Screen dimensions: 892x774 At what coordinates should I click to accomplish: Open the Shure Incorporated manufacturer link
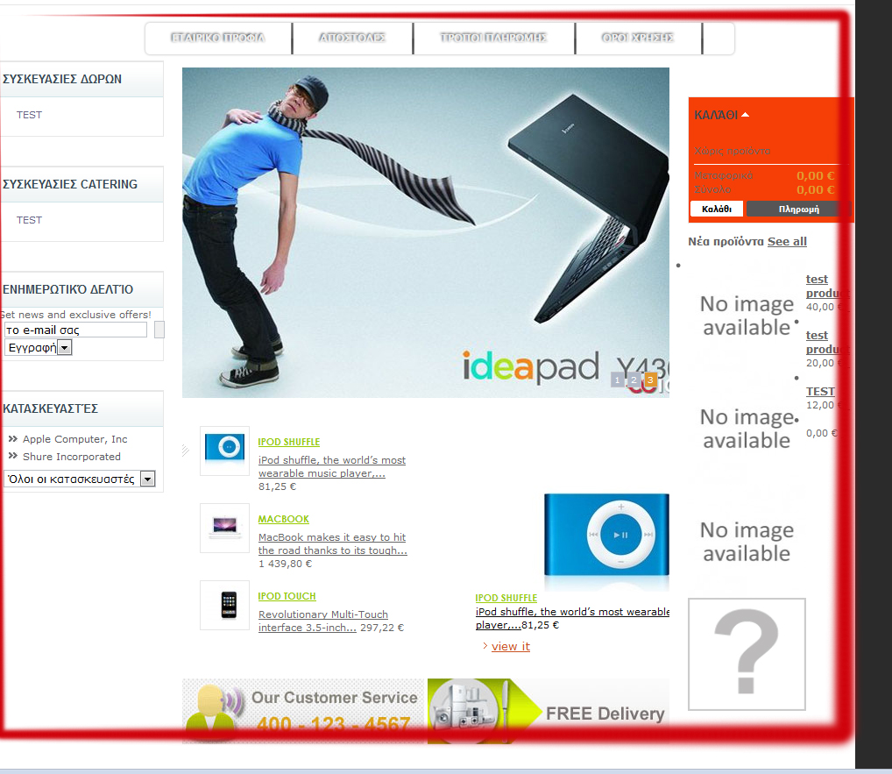point(72,457)
